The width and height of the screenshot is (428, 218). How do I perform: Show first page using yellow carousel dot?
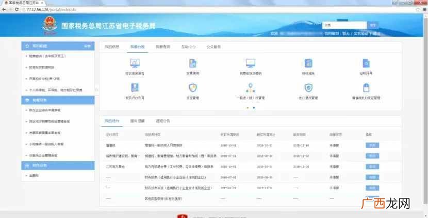coord(248,107)
